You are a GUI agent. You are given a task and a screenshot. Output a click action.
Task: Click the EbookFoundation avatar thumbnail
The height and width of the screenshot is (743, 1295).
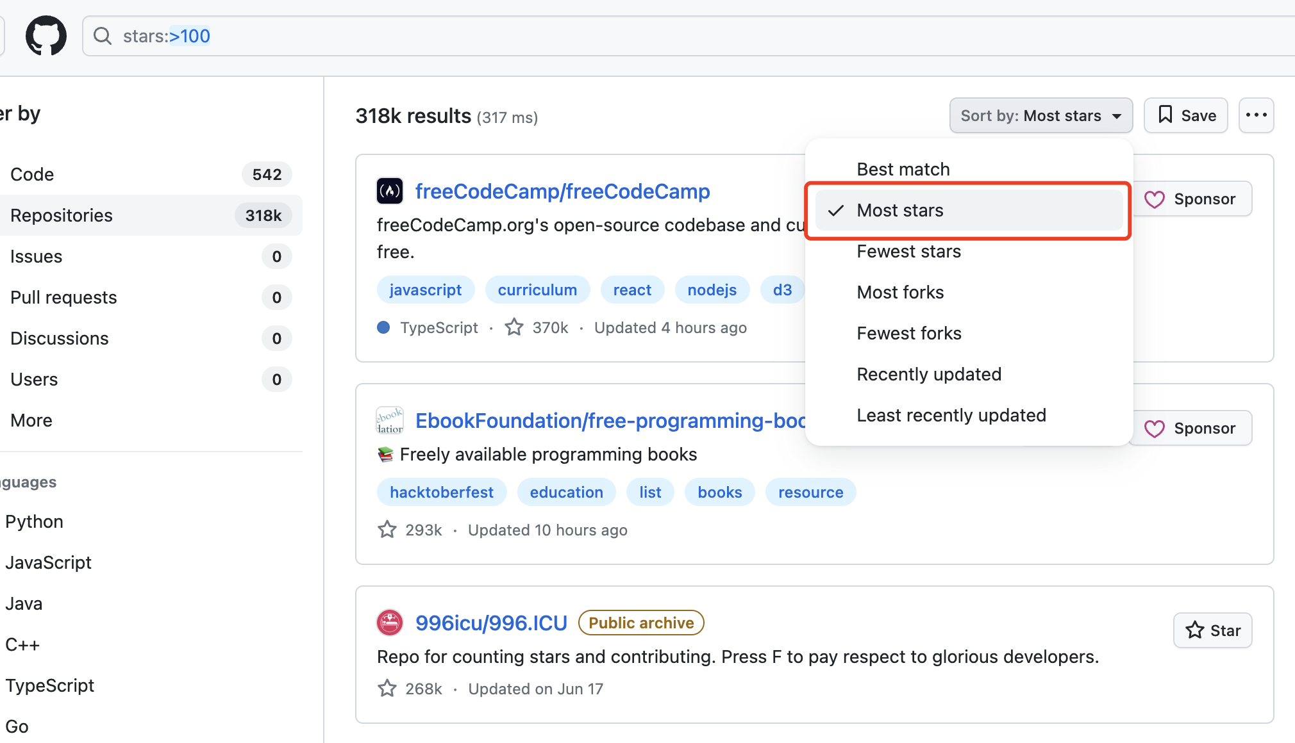[x=390, y=420]
